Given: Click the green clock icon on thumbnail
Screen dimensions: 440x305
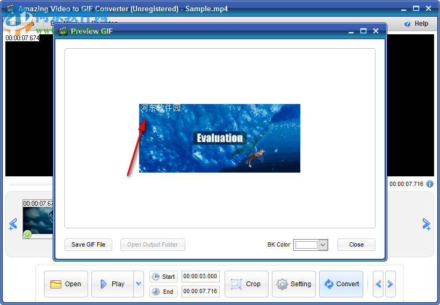Looking at the screenshot, I should pyautogui.click(x=27, y=234).
